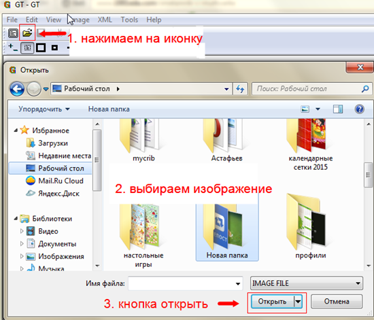Click the open file folder icon in GT toolbar
The width and height of the screenshot is (374, 320).
point(27,33)
